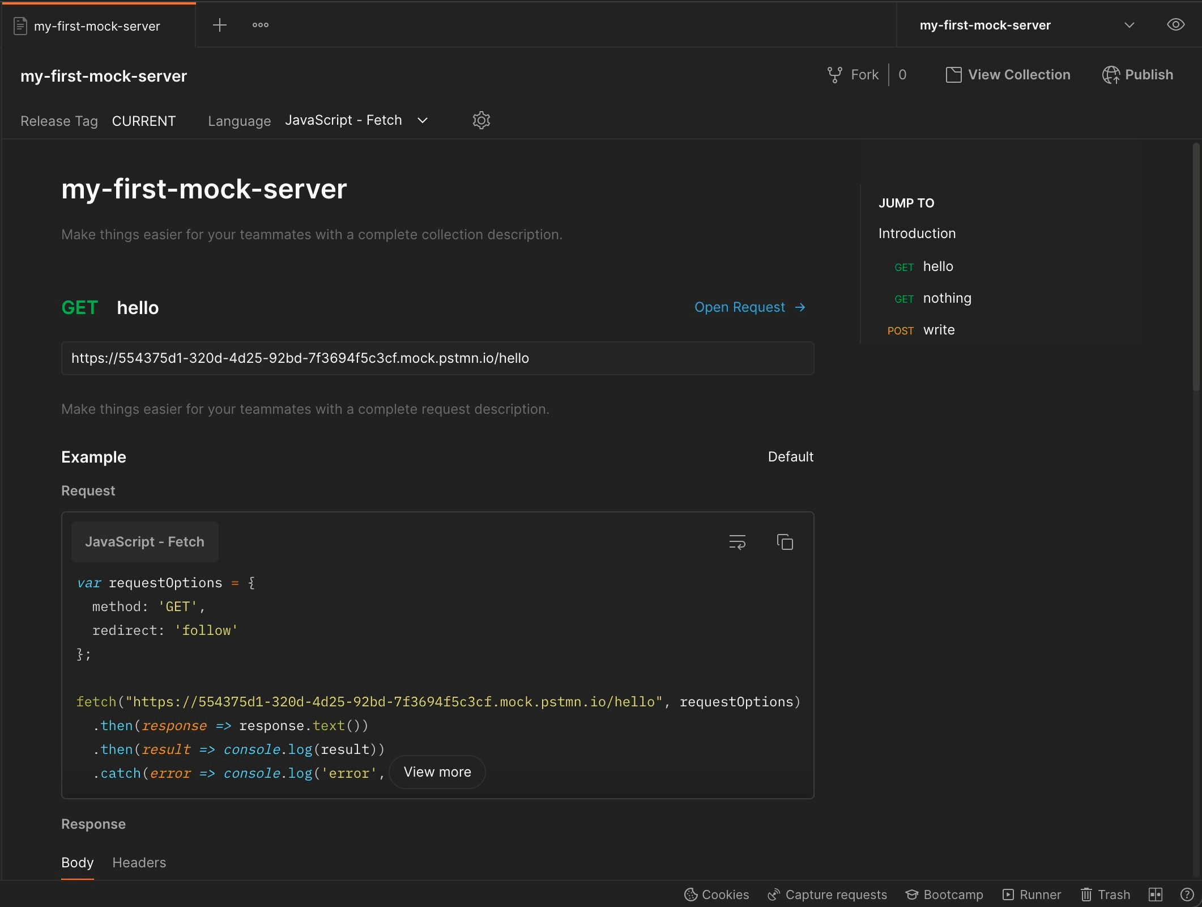1202x907 pixels.
Task: Toggle word wrap in code snippet
Action: 737,542
